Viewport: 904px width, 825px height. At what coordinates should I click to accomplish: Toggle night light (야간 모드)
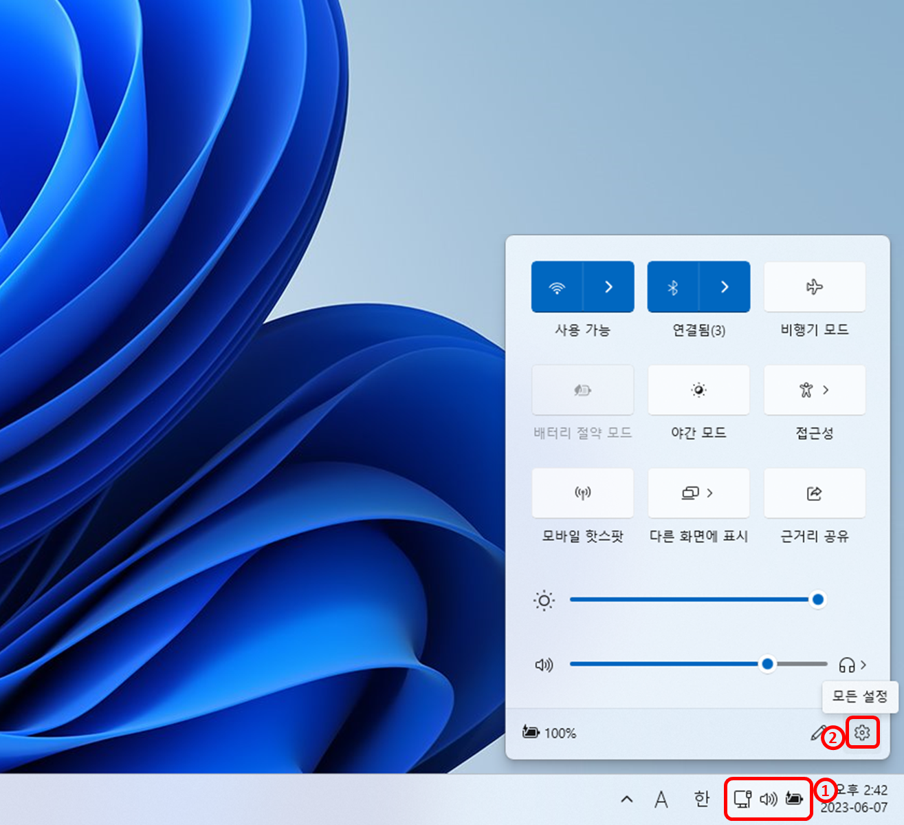tap(698, 390)
